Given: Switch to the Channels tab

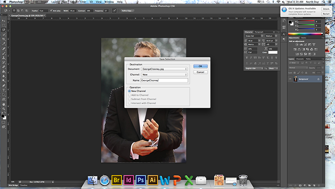Looking at the screenshot, I should point(300,59).
